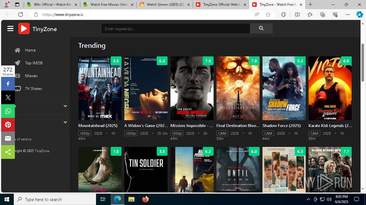Share via WhatsApp
This screenshot has height=205, width=366.
(x=8, y=111)
